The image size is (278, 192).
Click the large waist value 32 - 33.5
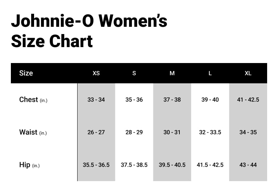[x=210, y=132]
